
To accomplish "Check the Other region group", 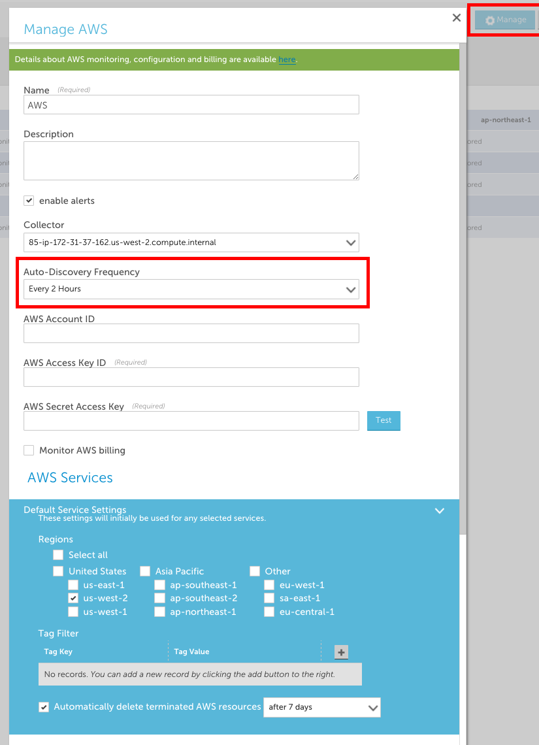I will click(x=255, y=571).
